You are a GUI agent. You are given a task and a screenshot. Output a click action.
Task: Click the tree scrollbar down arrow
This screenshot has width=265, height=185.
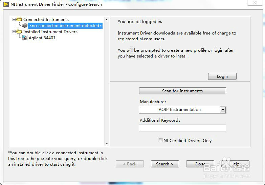tap(107, 144)
